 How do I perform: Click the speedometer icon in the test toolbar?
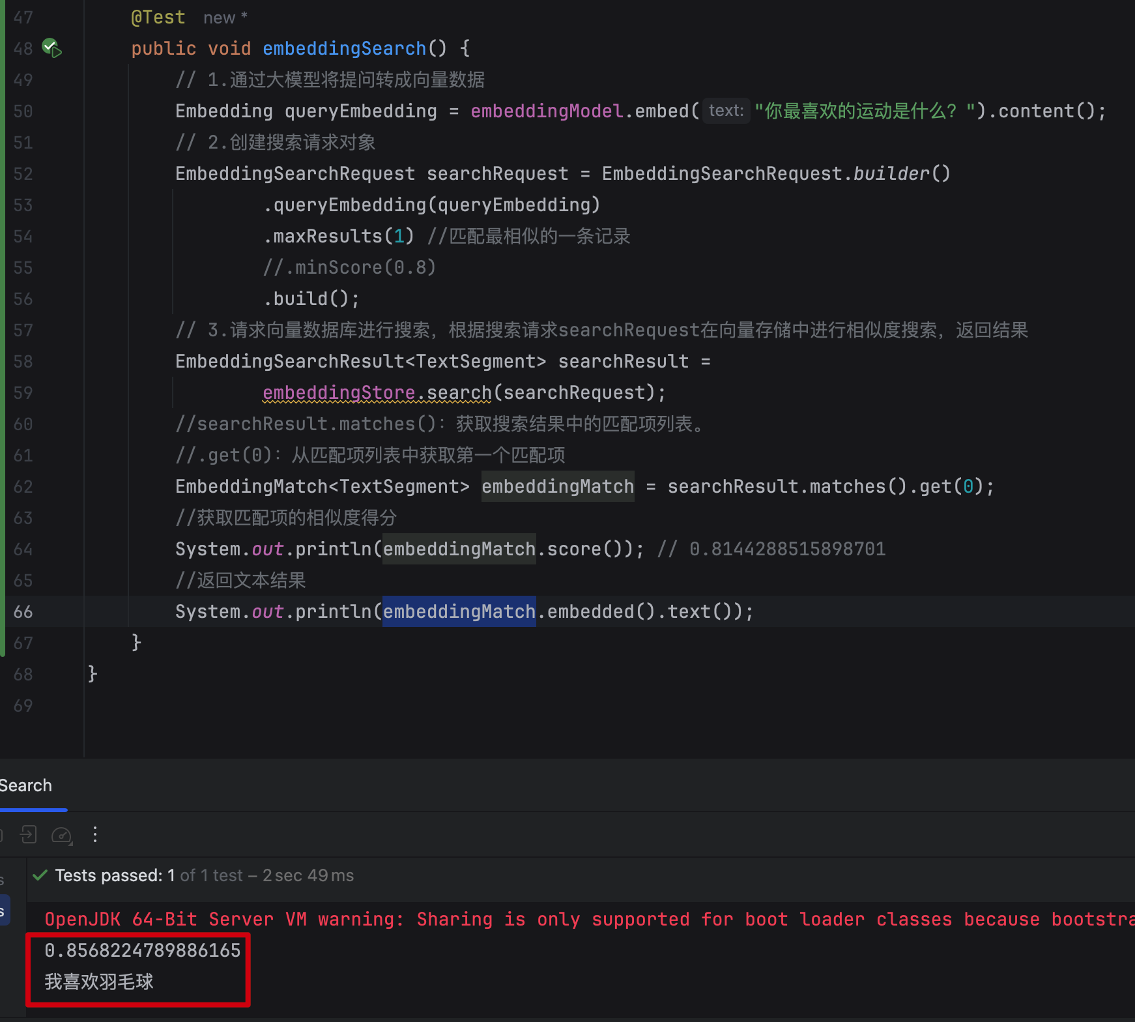62,835
